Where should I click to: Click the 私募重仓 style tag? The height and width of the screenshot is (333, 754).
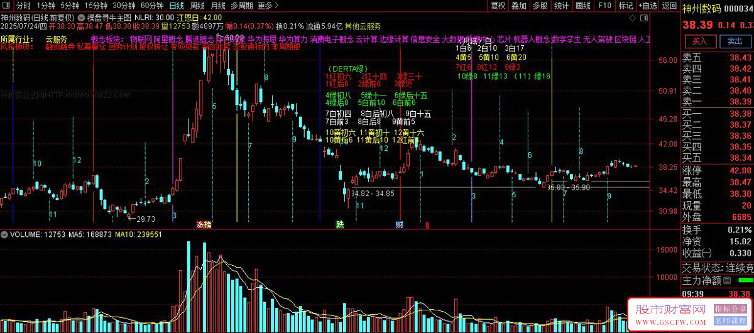[90, 46]
